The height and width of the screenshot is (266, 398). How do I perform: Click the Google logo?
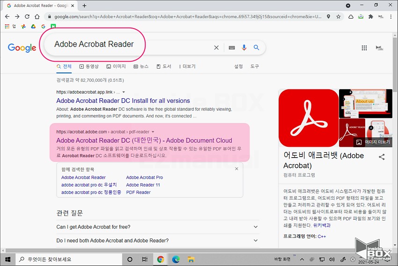coord(22,47)
